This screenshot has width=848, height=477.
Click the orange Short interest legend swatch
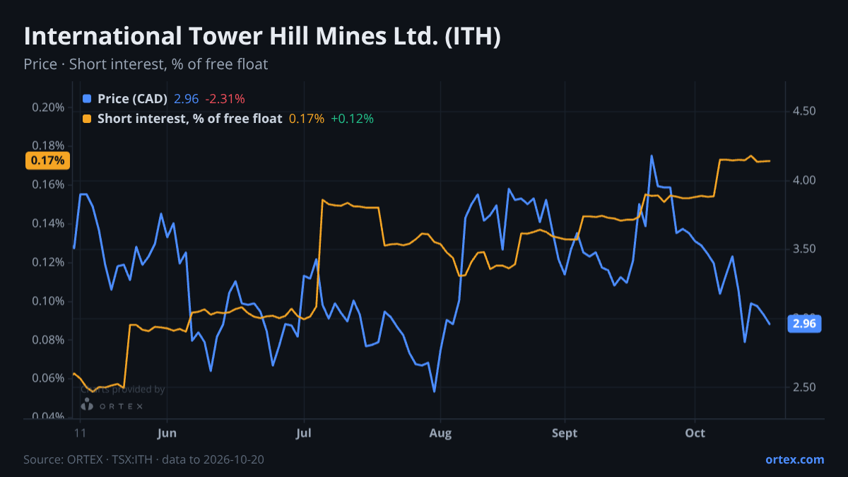coord(87,119)
